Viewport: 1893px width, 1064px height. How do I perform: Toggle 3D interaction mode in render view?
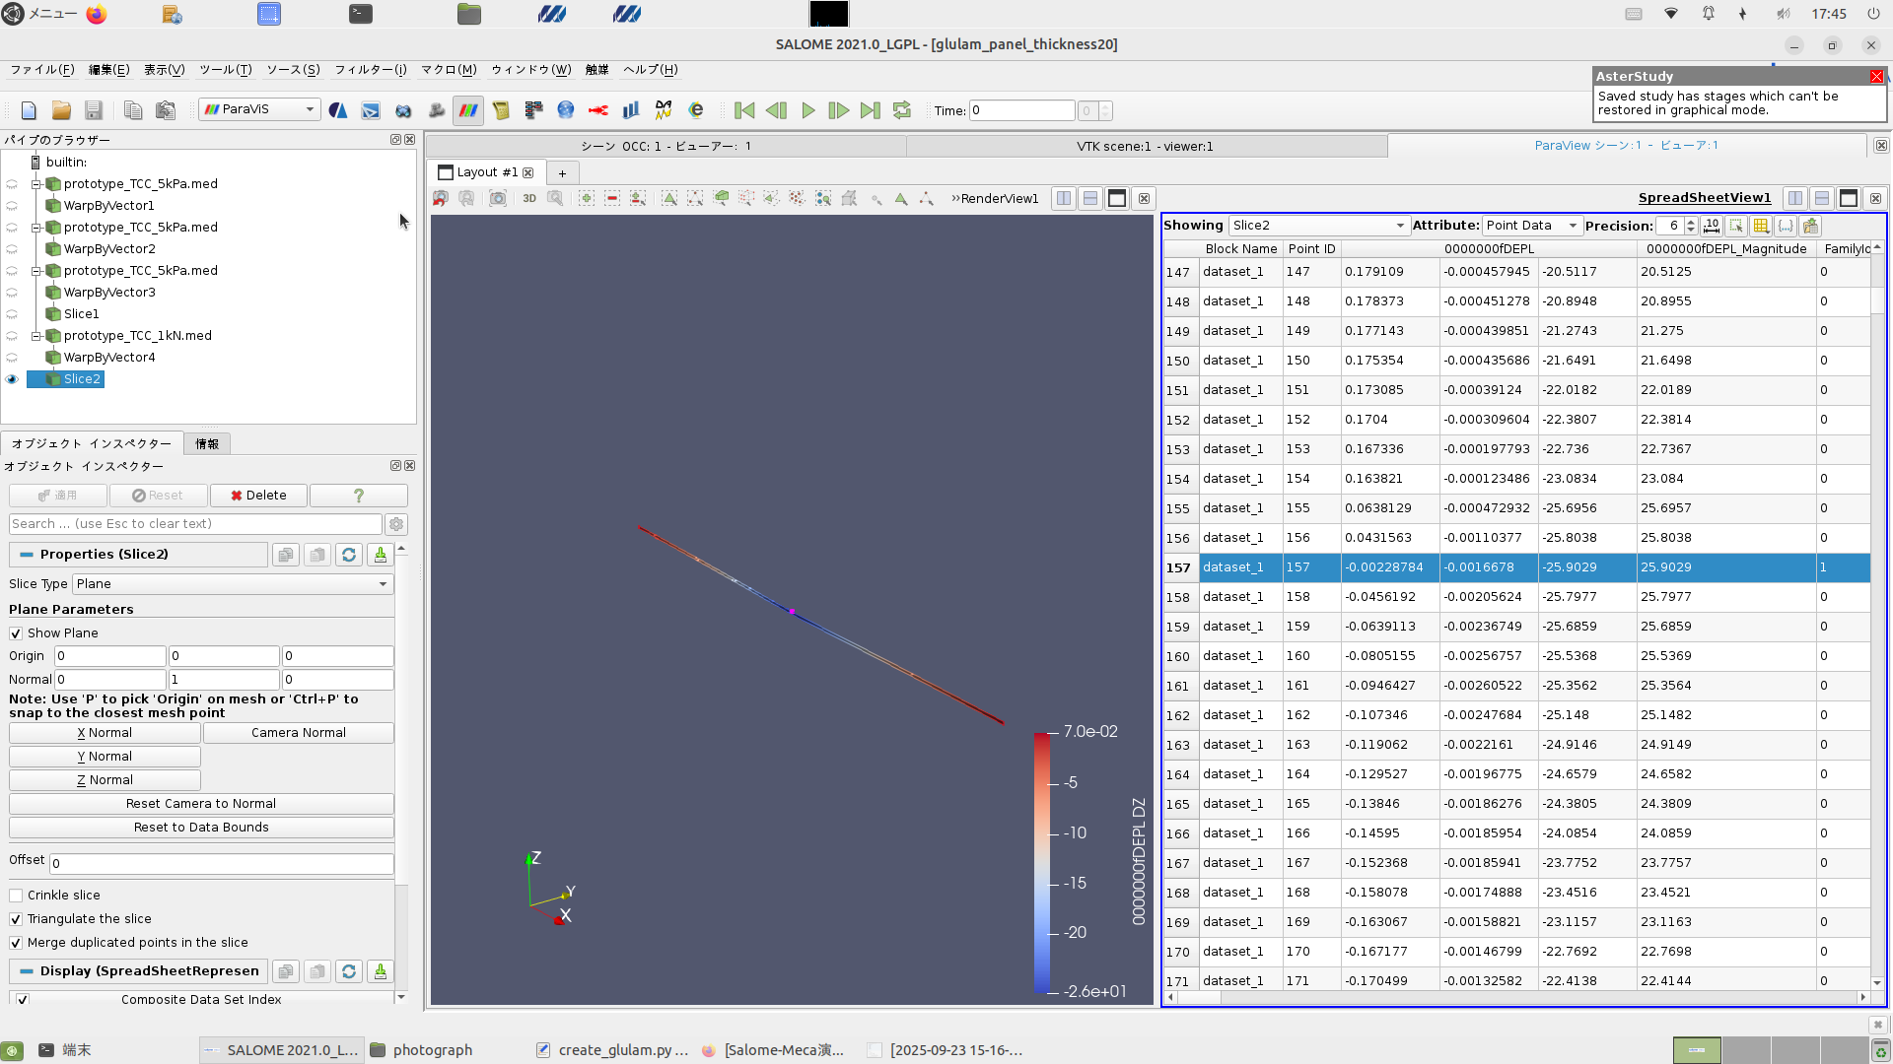[529, 199]
